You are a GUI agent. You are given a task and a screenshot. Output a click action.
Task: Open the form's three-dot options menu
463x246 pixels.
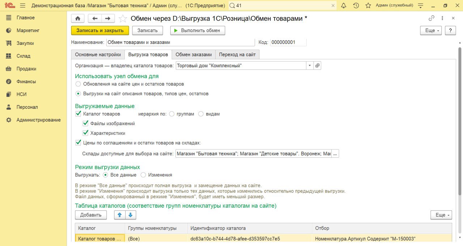click(442, 18)
